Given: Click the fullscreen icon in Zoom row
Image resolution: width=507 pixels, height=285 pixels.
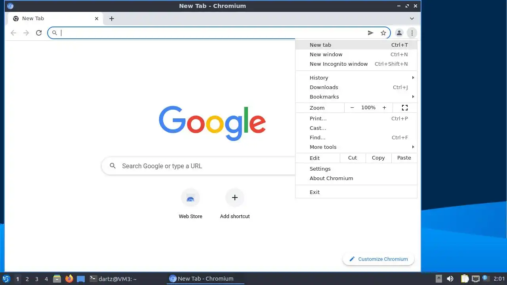Looking at the screenshot, I should [x=405, y=108].
